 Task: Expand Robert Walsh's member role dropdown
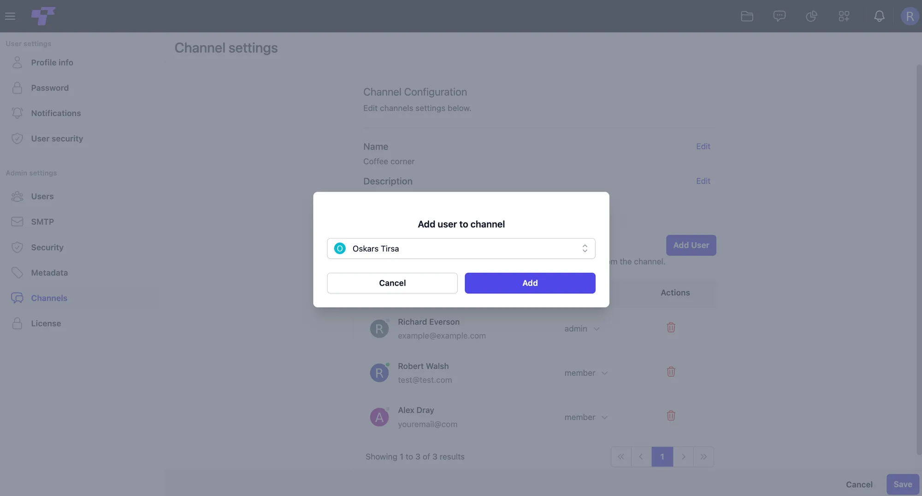click(586, 373)
